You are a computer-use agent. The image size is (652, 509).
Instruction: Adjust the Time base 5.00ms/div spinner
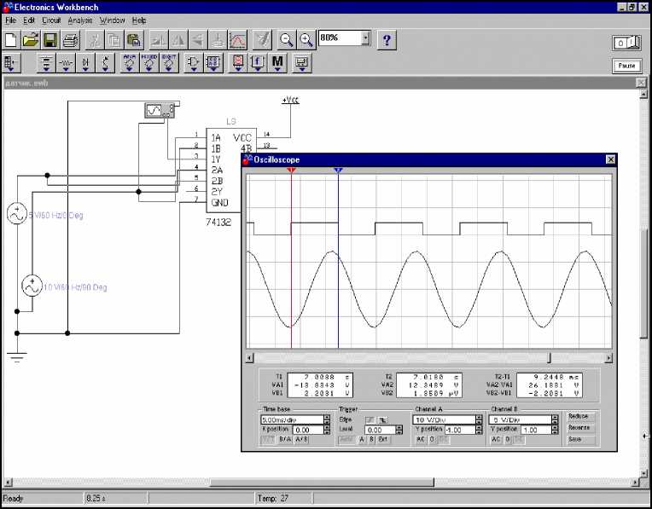point(327,419)
